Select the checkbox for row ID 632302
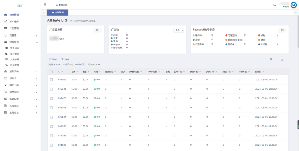 point(51,107)
